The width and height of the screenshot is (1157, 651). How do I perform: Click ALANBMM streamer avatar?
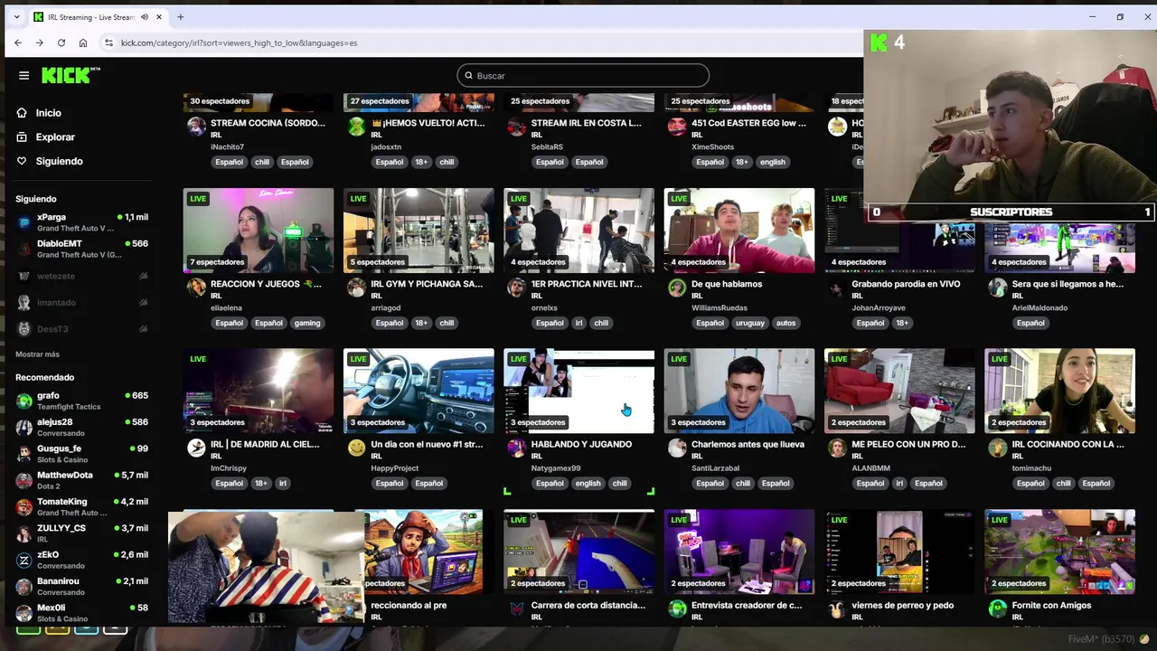(837, 448)
